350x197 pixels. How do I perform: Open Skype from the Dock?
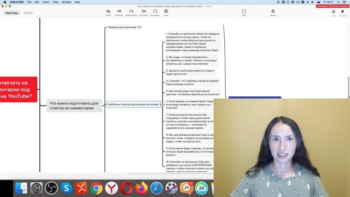[x=66, y=188]
